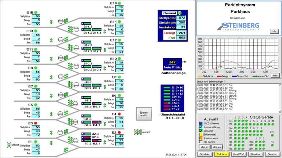Click circular barrier symbol left of sign B14.2
The image size is (282, 158).
pos(76,29)
